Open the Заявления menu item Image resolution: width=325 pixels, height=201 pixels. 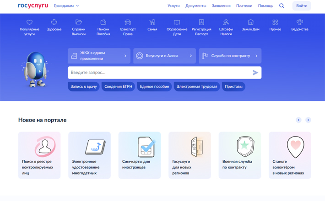221,6
